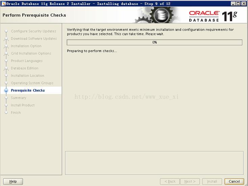Select the Finish step
Image resolution: width=248 pixels, height=186 pixels.
16,113
